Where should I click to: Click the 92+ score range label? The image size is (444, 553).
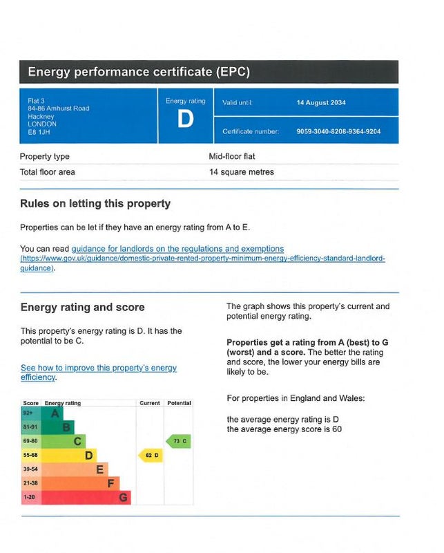pos(30,413)
